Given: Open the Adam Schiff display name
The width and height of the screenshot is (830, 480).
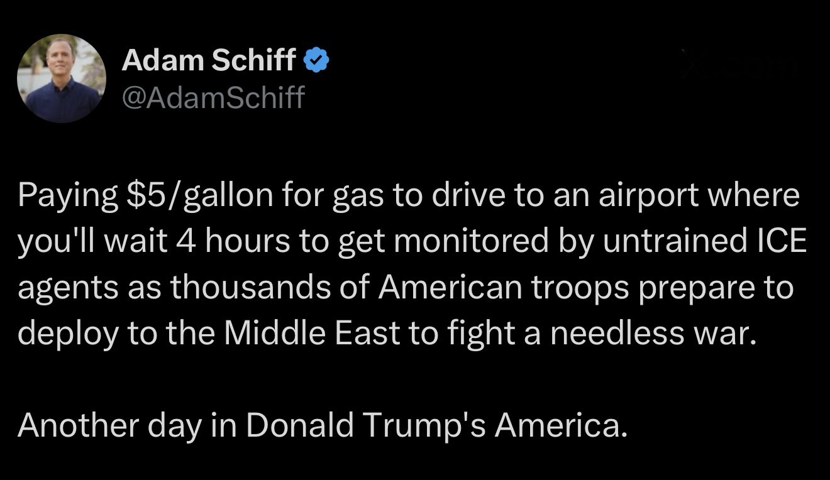Looking at the screenshot, I should pyautogui.click(x=209, y=60).
